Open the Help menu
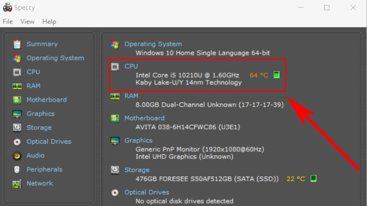Image resolution: width=367 pixels, height=206 pixels. [49, 22]
